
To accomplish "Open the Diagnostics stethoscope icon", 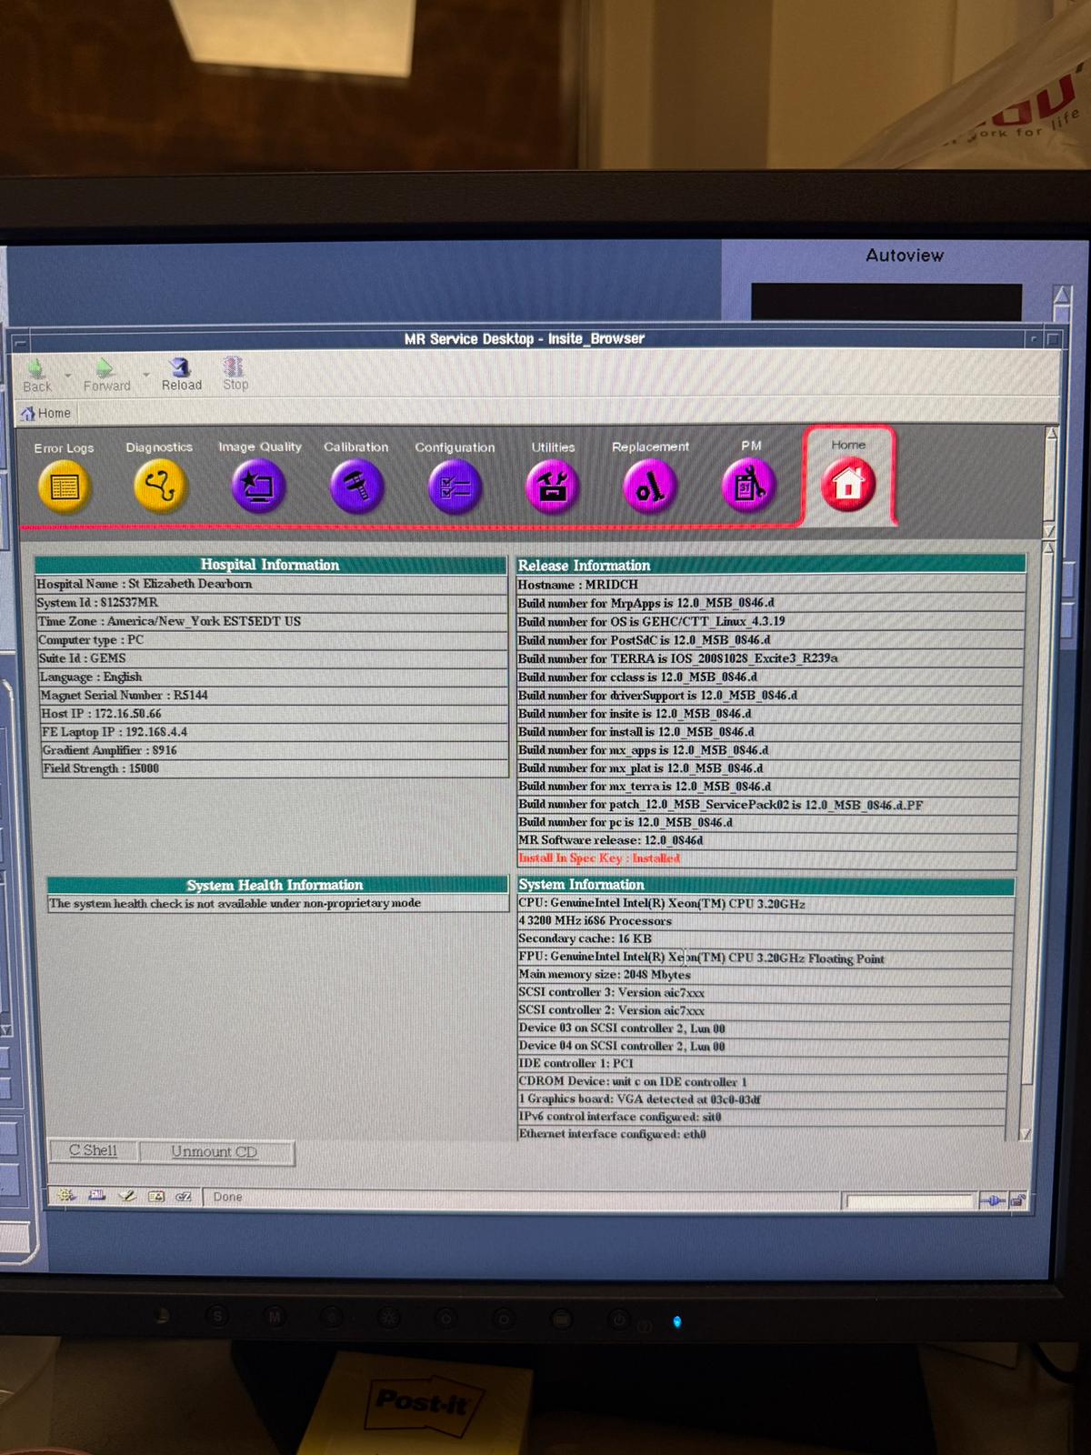I will coord(160,487).
